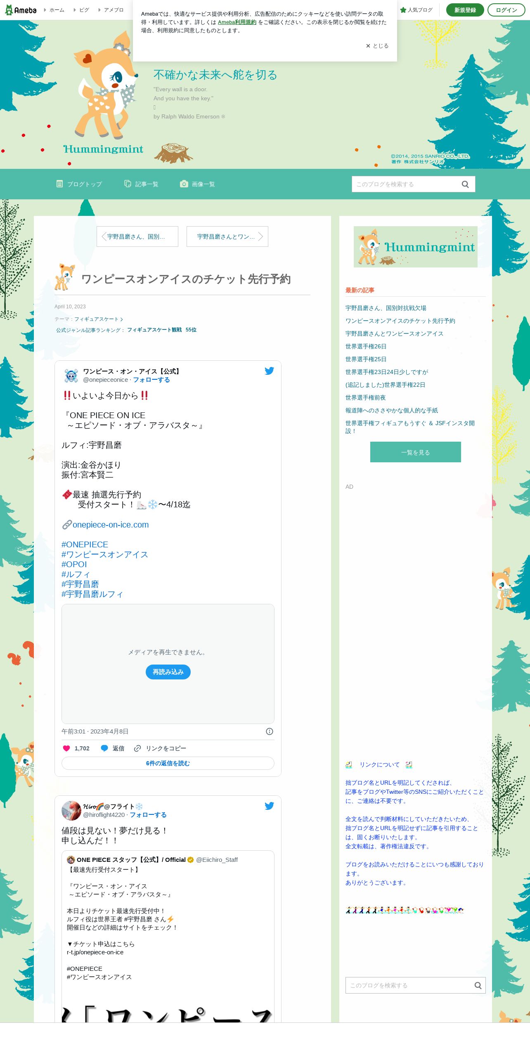
Task: Open フィギュアスケート観戦 ranking link
Action: (x=154, y=330)
